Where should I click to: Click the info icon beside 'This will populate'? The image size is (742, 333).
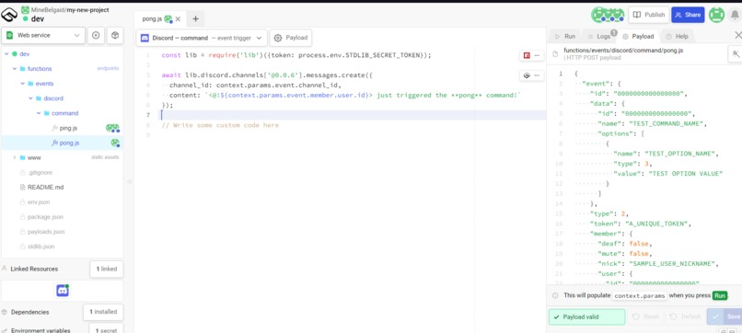[x=555, y=295]
